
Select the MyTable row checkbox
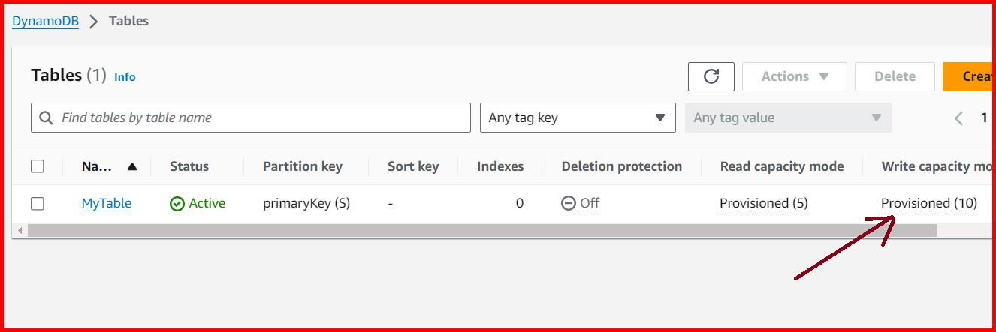point(38,204)
